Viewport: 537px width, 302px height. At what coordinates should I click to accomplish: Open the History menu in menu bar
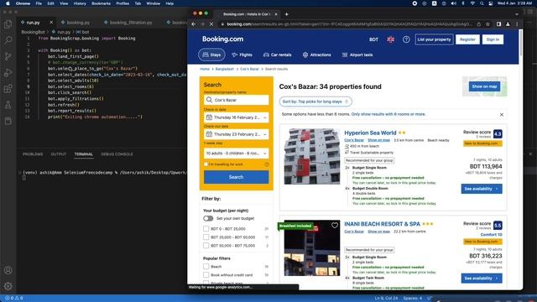coord(80,3)
